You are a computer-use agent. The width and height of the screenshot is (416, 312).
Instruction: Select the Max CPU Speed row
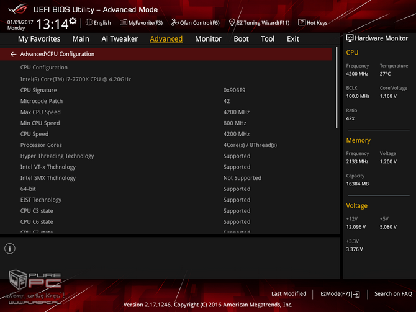coord(166,112)
